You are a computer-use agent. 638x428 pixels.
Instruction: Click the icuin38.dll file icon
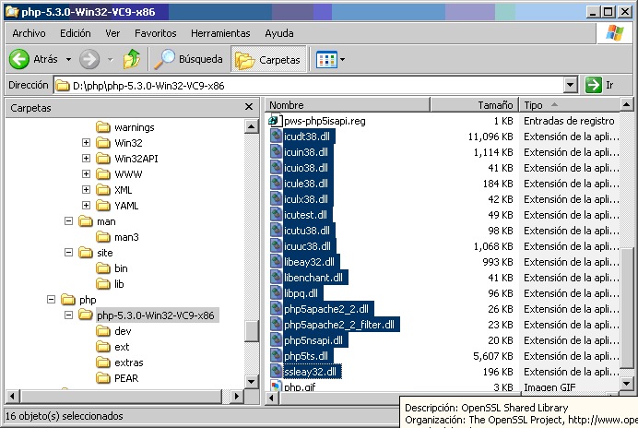coord(276,152)
